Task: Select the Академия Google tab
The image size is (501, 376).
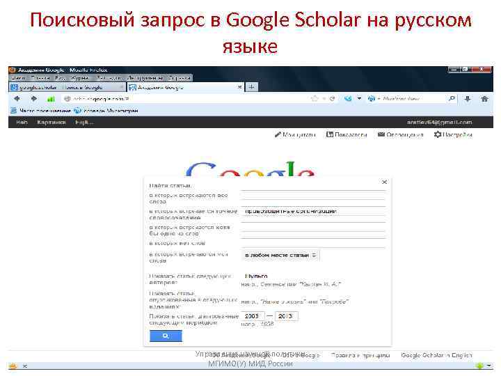Action: pos(185,87)
